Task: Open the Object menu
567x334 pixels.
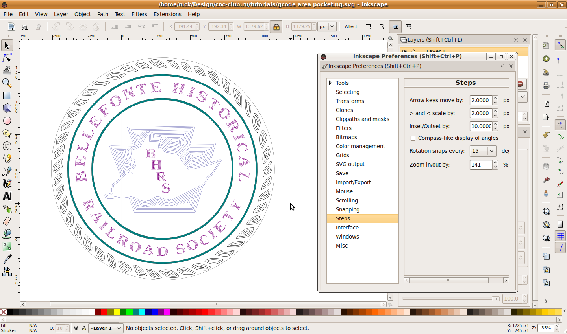Action: 83,14
